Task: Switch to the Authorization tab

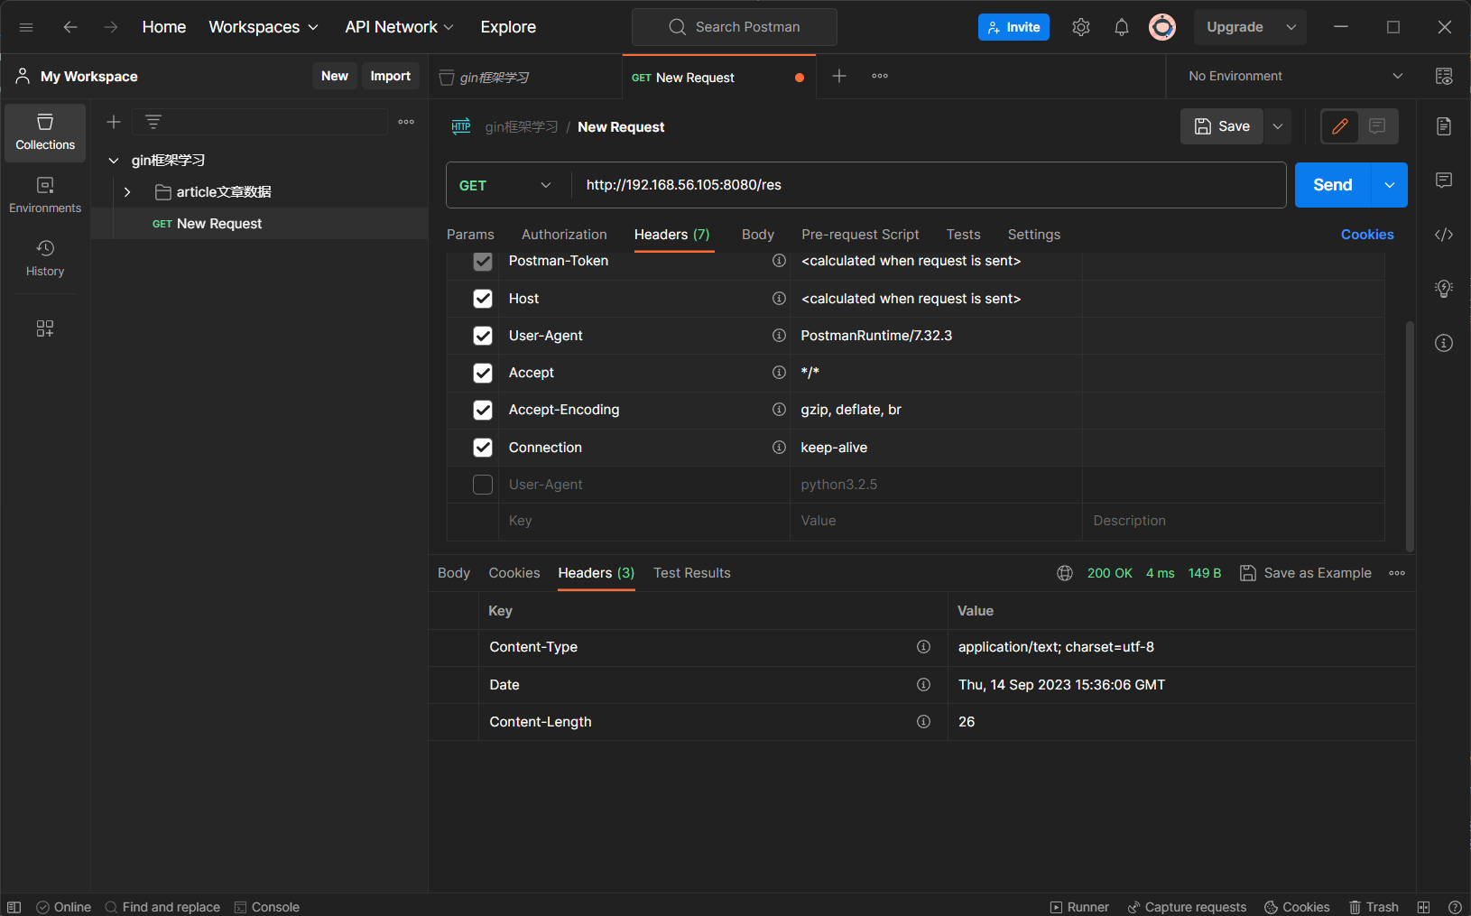Action: click(x=564, y=235)
